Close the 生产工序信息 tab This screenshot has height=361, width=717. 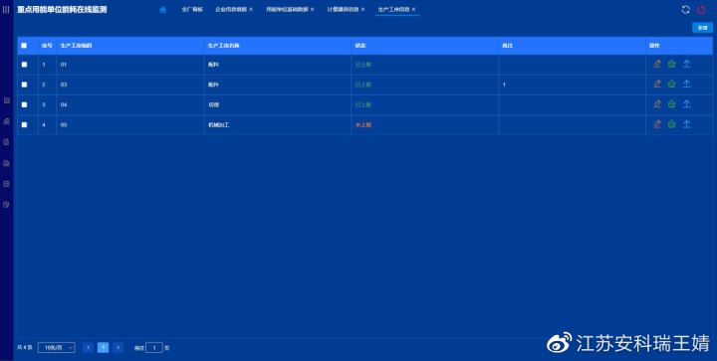(413, 10)
